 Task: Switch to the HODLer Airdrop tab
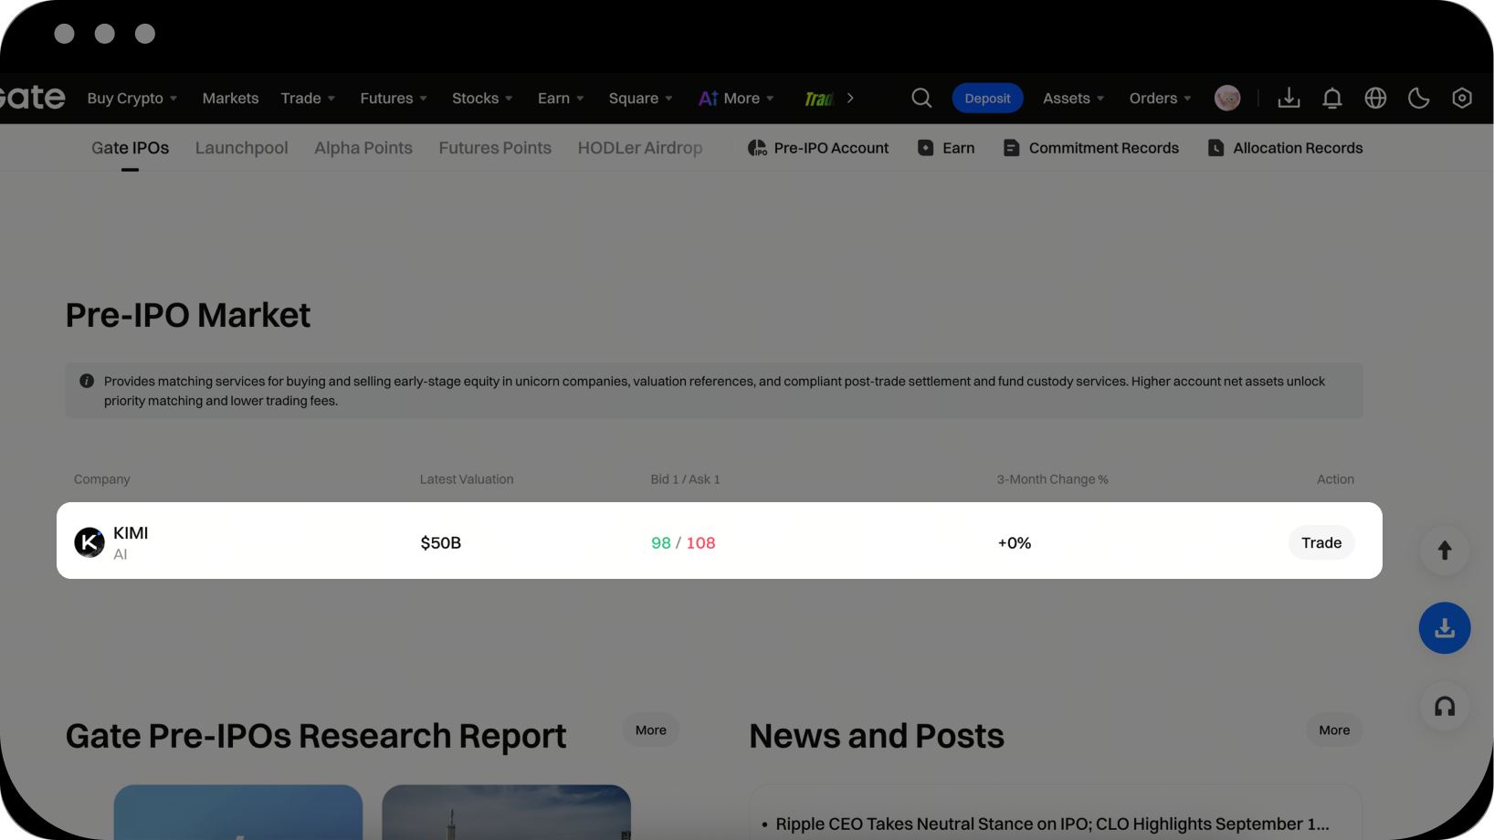click(x=640, y=148)
